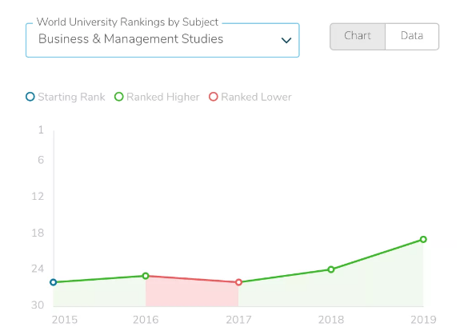Toggle the Ranked Higher legend label
Viewport: 472px width, 335px height.
pyautogui.click(x=163, y=97)
